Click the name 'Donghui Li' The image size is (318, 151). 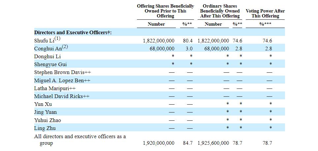point(48,57)
